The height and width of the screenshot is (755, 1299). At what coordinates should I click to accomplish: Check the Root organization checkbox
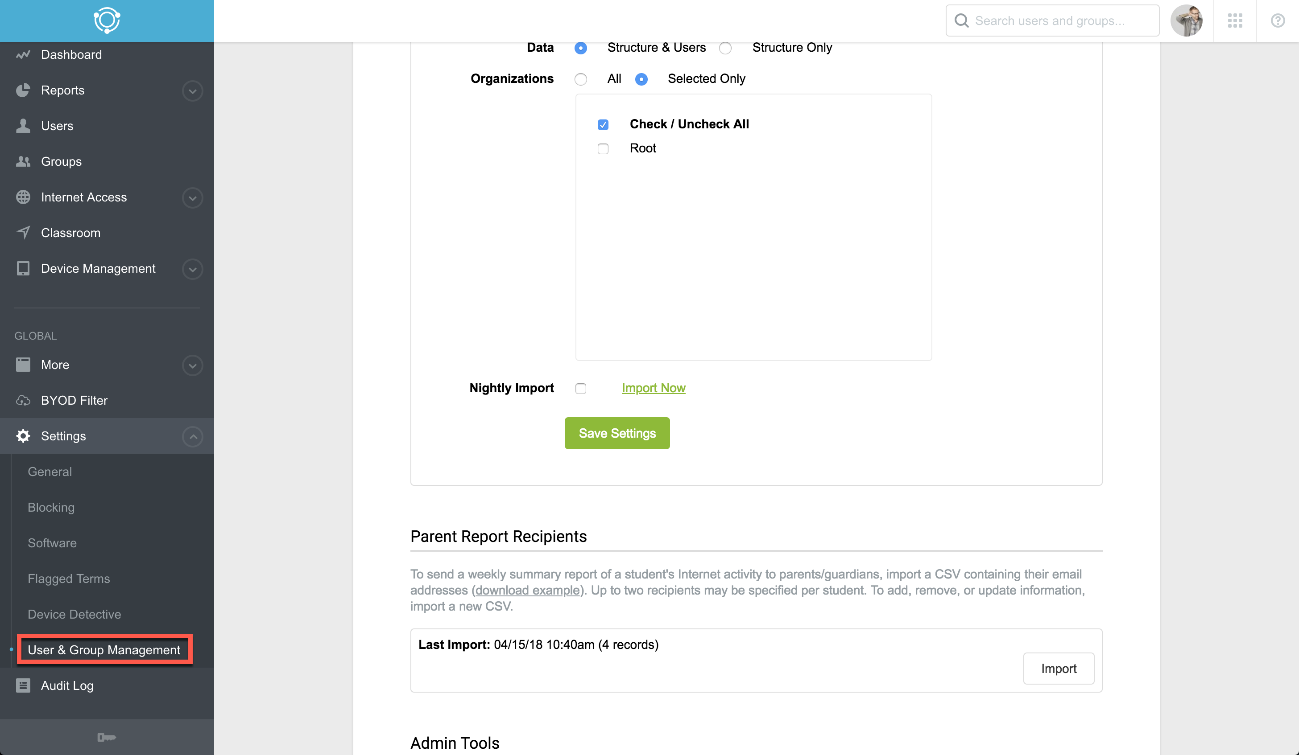pos(603,149)
